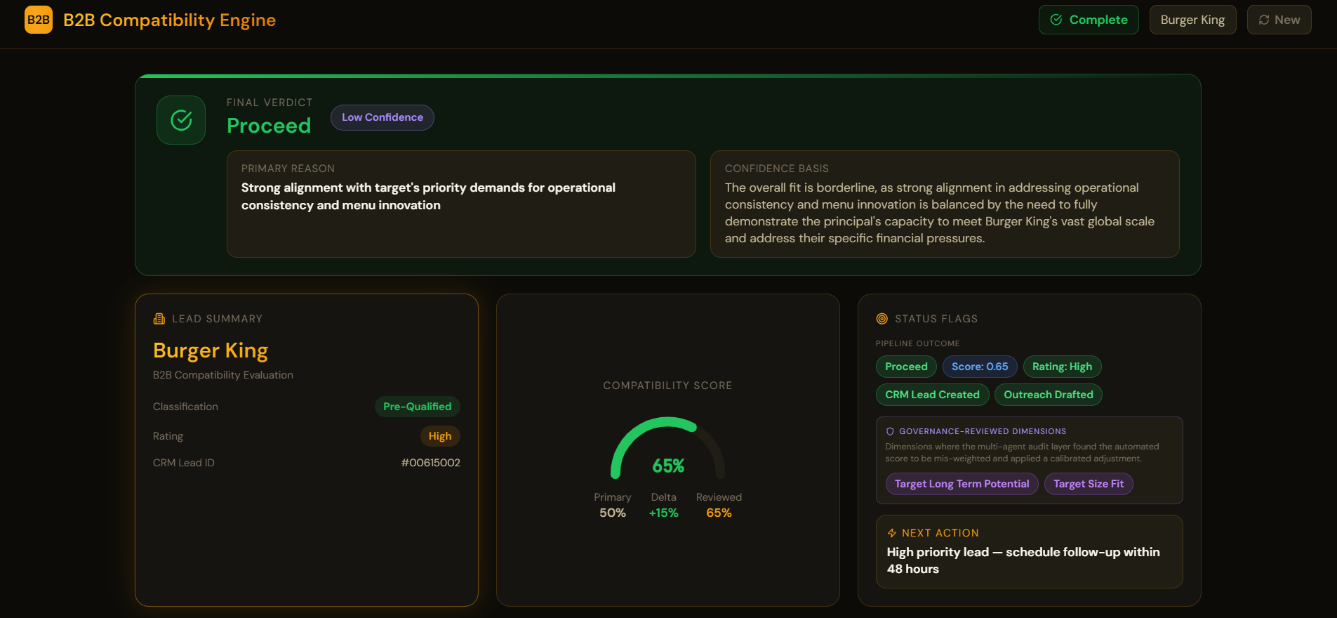Click the schedule follow-up next action text
Viewport: 1337px width, 618px height.
coord(1023,560)
